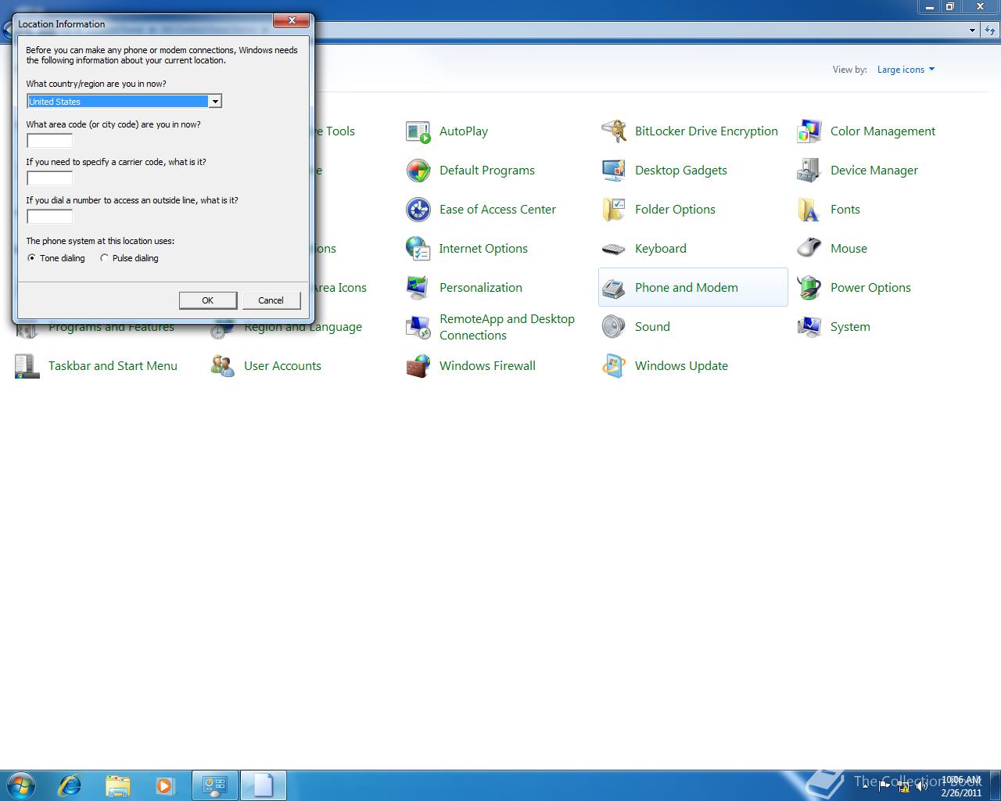Click the Windows Firewall text link
The height and width of the screenshot is (801, 1001).
pos(487,366)
